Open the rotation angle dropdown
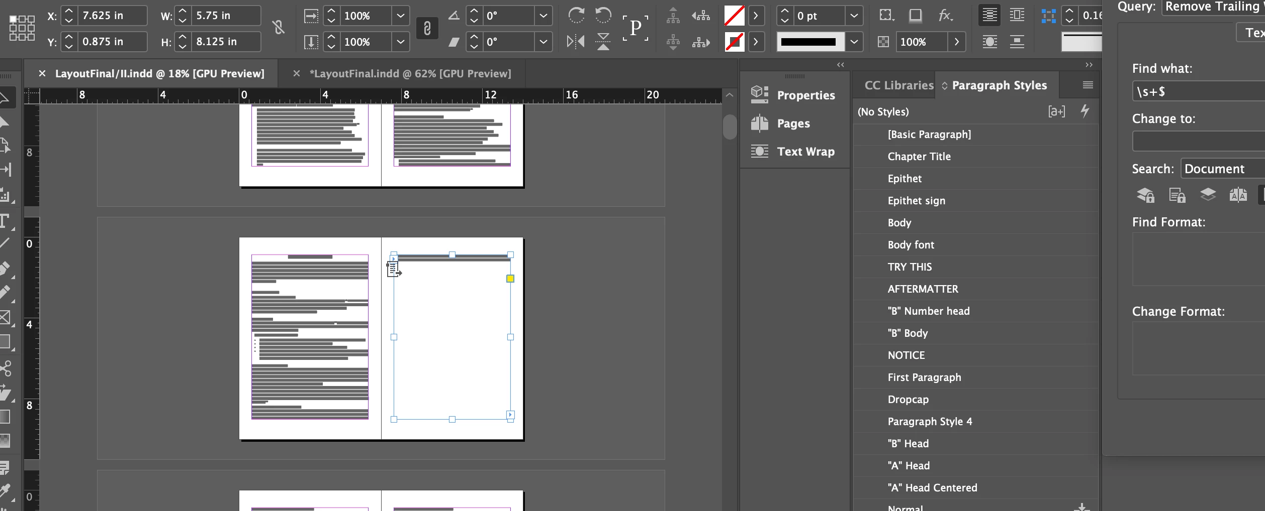The width and height of the screenshot is (1265, 511). [544, 16]
